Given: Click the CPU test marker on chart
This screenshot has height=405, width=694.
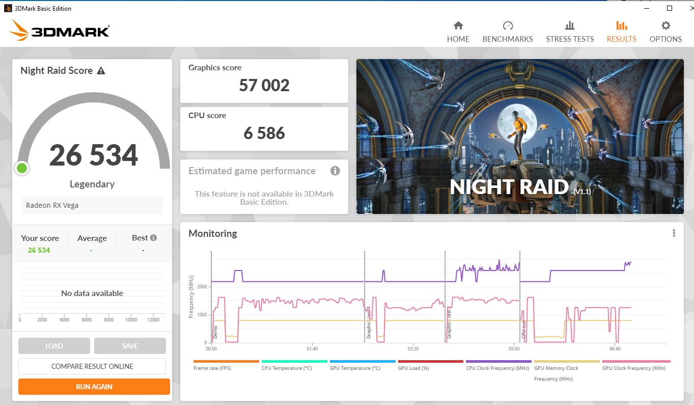Looking at the screenshot, I should (x=523, y=330).
